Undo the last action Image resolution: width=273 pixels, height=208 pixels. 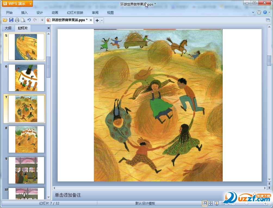(29, 20)
